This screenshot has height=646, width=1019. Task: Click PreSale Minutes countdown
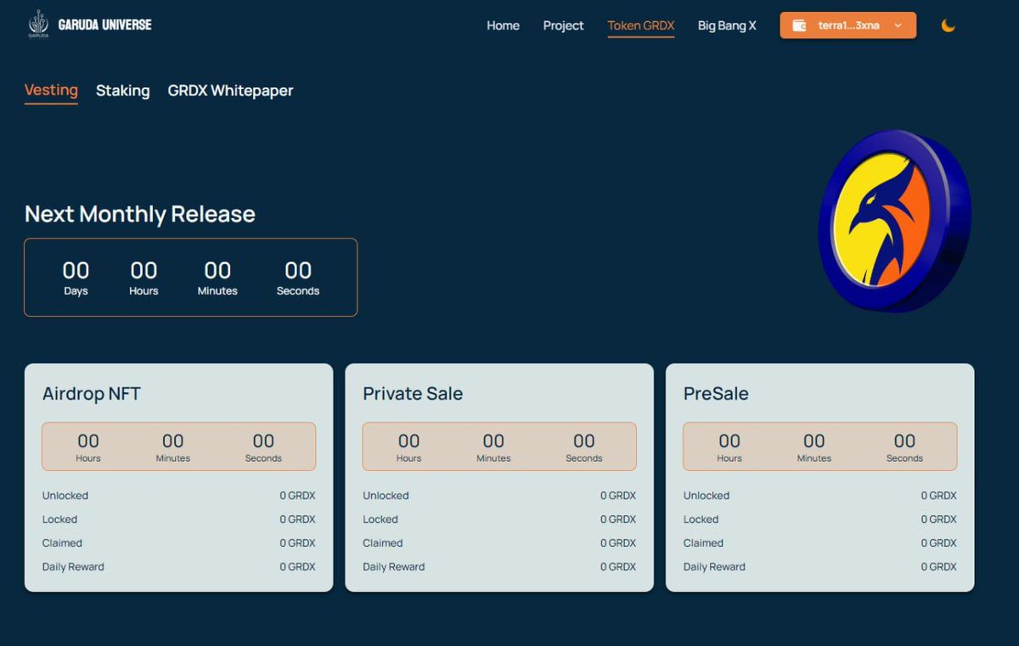click(814, 441)
